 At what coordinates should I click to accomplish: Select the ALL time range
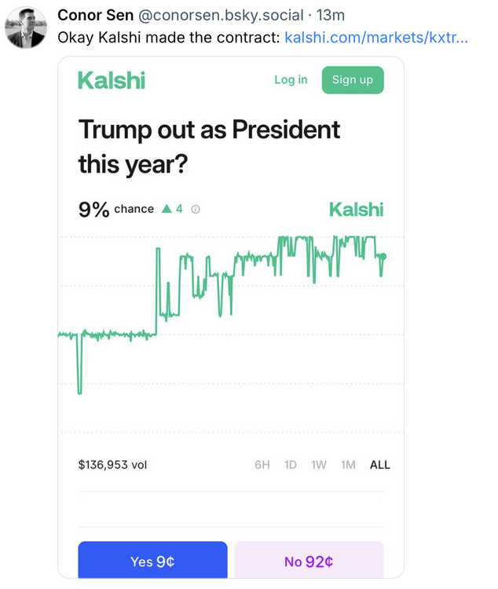pos(380,465)
